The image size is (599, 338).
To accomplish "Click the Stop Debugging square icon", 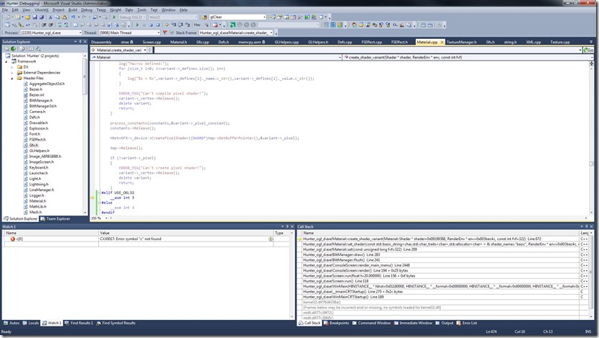I will tap(151, 25).
